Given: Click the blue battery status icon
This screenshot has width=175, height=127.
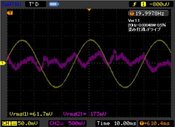Looking at the screenshot, I should [54, 4].
